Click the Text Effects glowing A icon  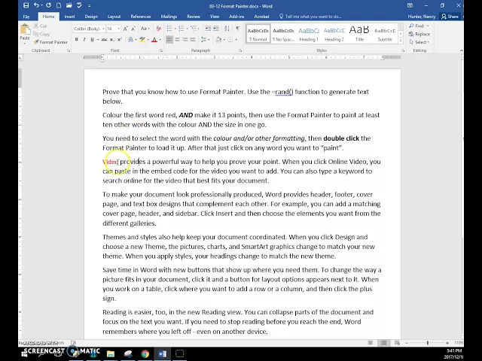coord(130,40)
